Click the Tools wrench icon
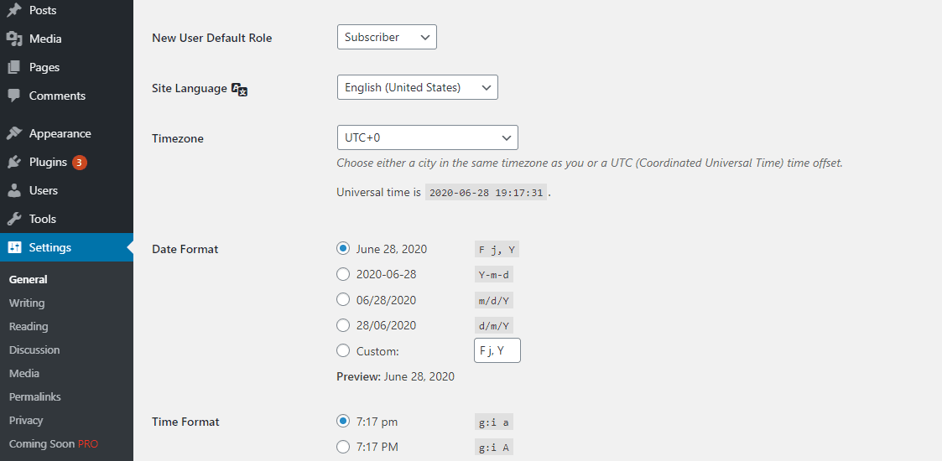 pyautogui.click(x=14, y=219)
